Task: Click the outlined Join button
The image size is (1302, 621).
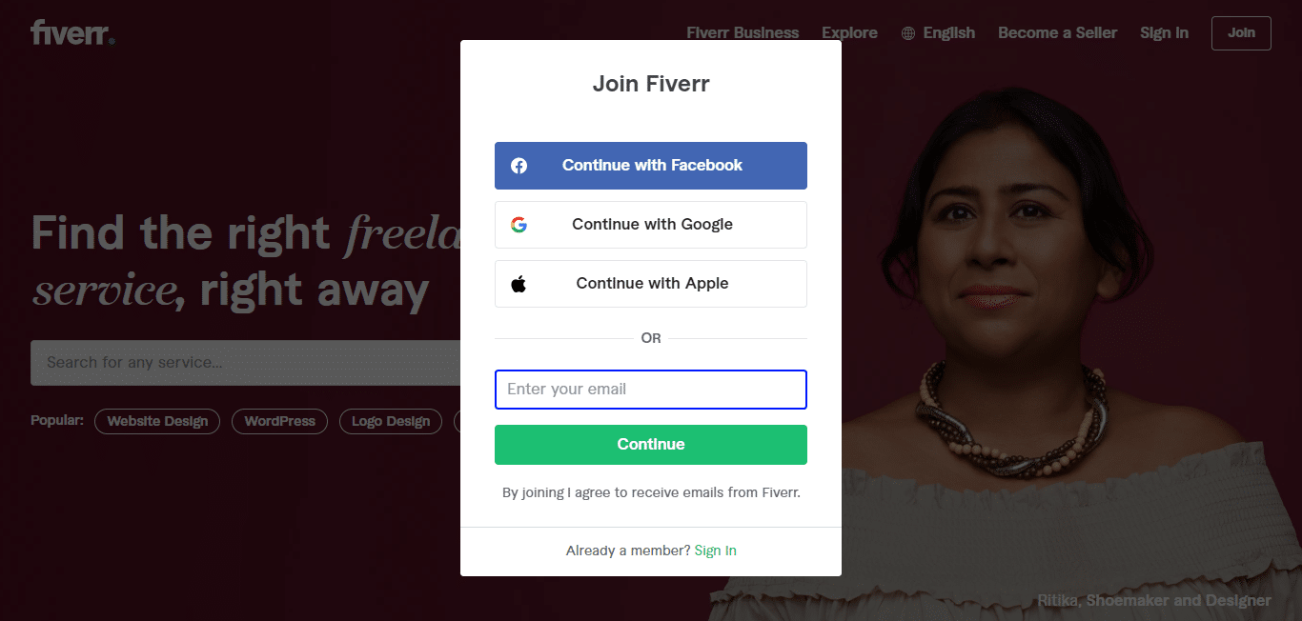Action: [1241, 33]
